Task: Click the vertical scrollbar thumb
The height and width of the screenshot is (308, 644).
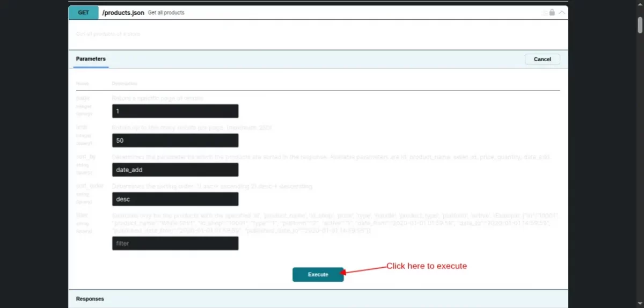Action: click(x=640, y=25)
